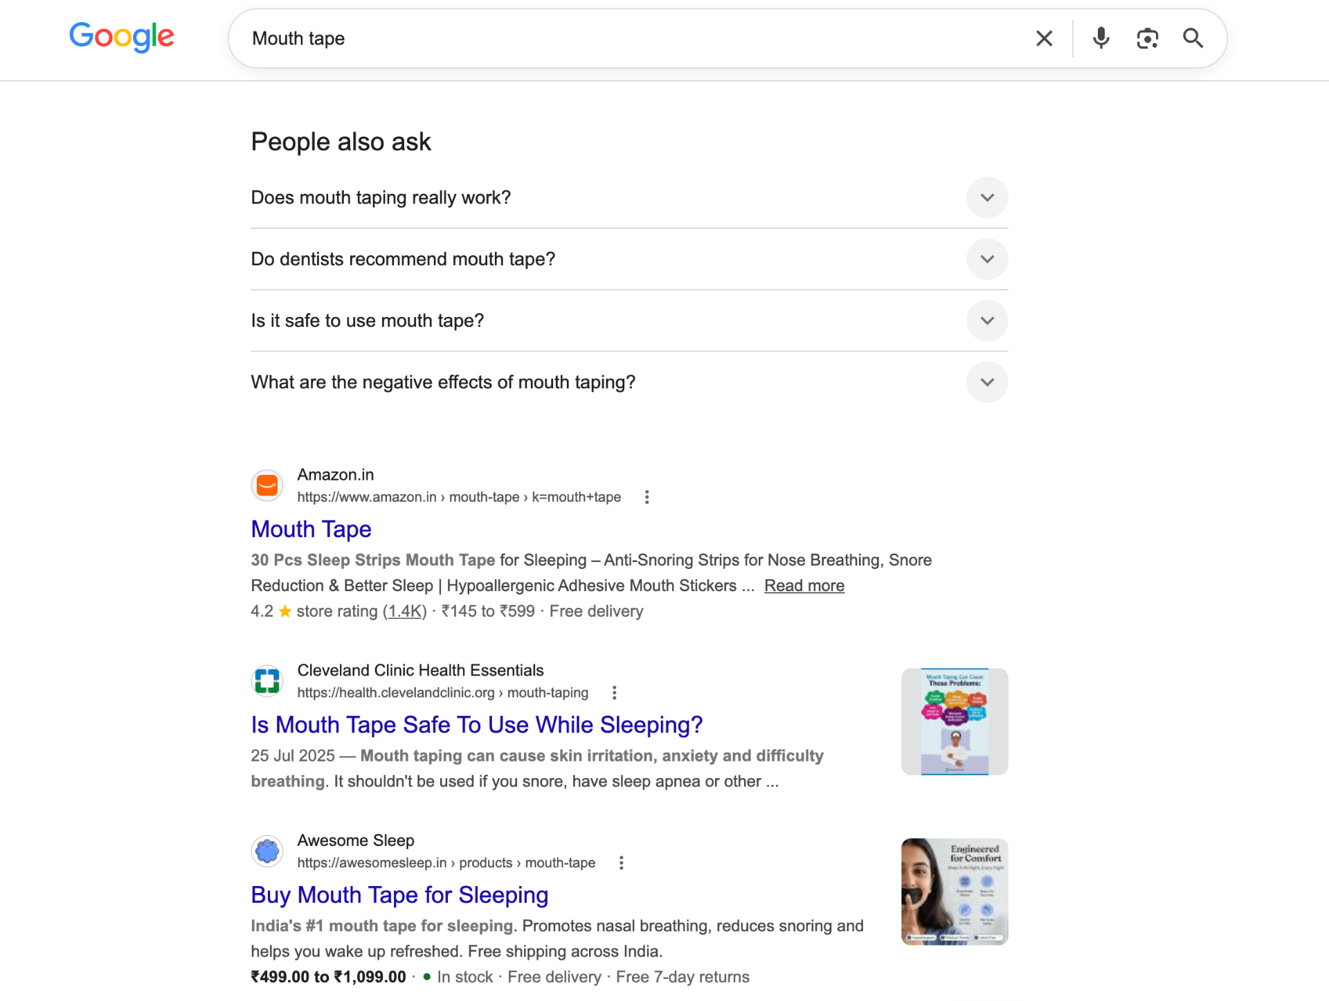
Task: Open the "Mouth Tape" Amazon result link
Action: (x=311, y=529)
